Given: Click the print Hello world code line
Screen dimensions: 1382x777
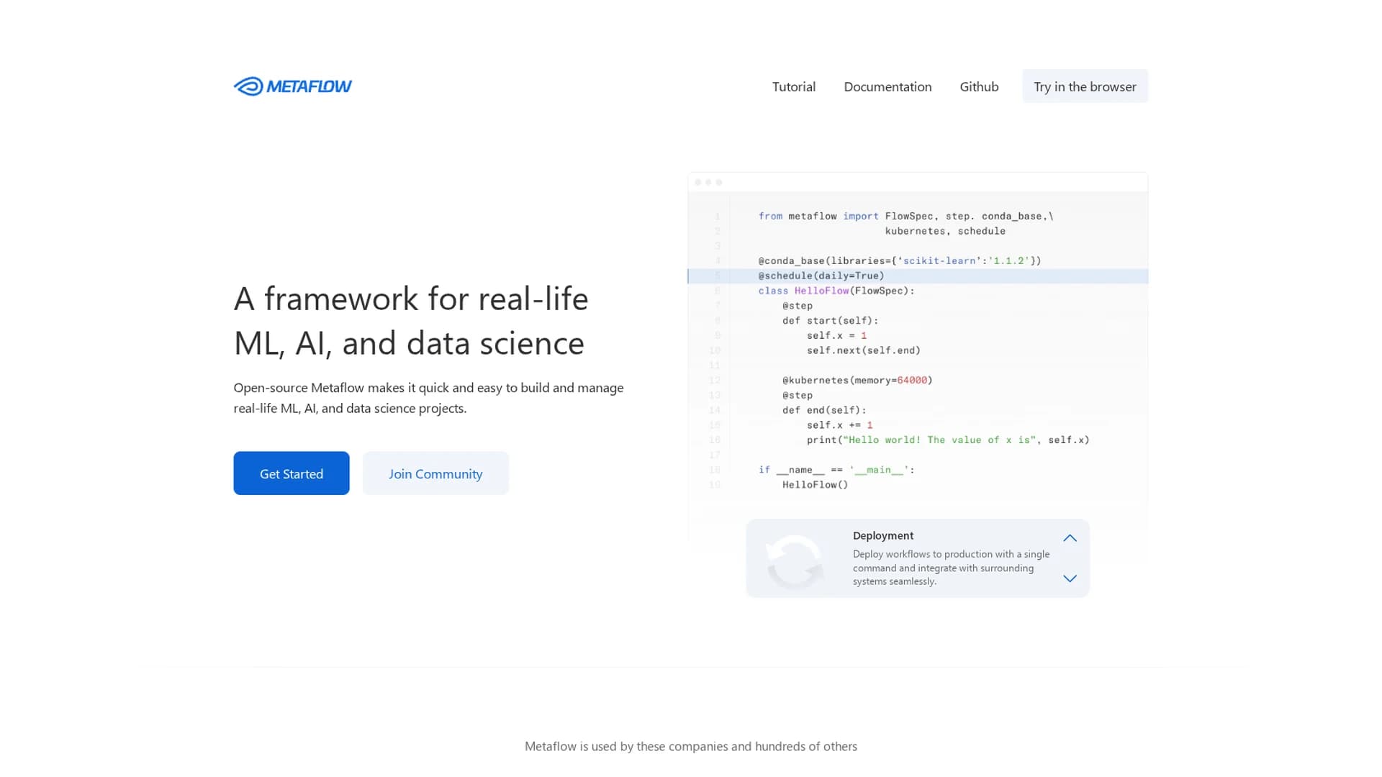Looking at the screenshot, I should pyautogui.click(x=948, y=440).
